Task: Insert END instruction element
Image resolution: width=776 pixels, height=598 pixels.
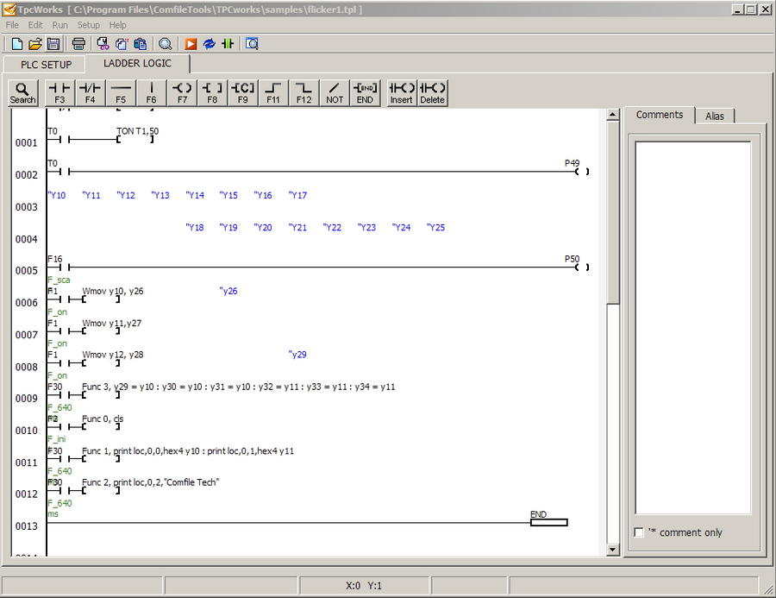Action: (x=365, y=92)
